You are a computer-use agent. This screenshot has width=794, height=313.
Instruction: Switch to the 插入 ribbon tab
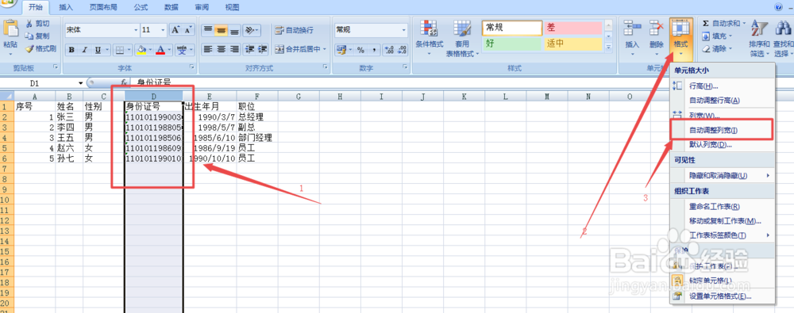coord(66,7)
